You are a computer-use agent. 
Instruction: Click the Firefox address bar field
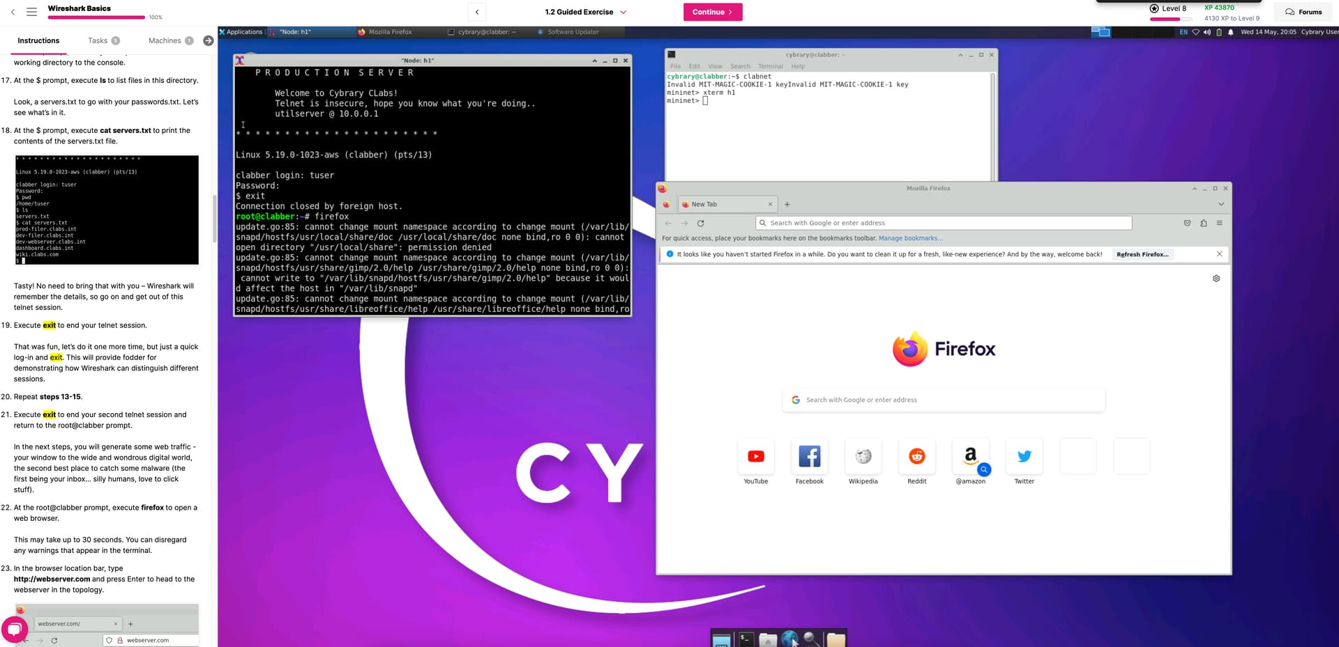click(x=943, y=224)
